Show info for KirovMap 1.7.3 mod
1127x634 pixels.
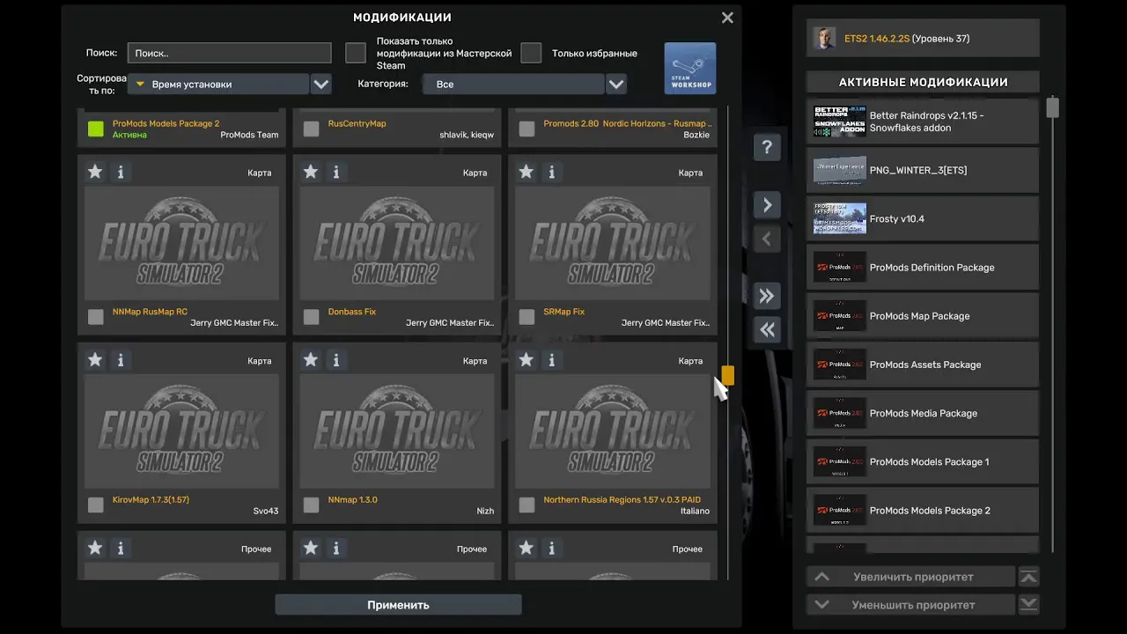(x=121, y=359)
